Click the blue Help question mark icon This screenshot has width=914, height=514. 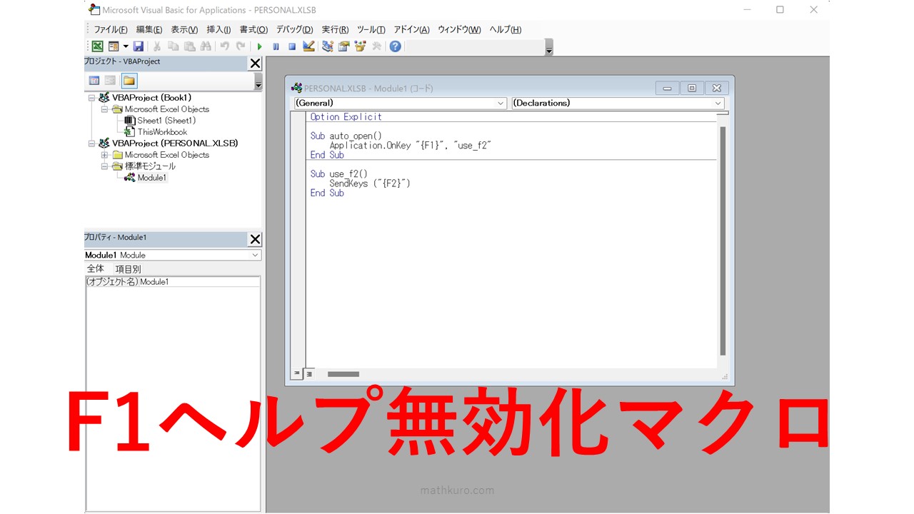395,46
